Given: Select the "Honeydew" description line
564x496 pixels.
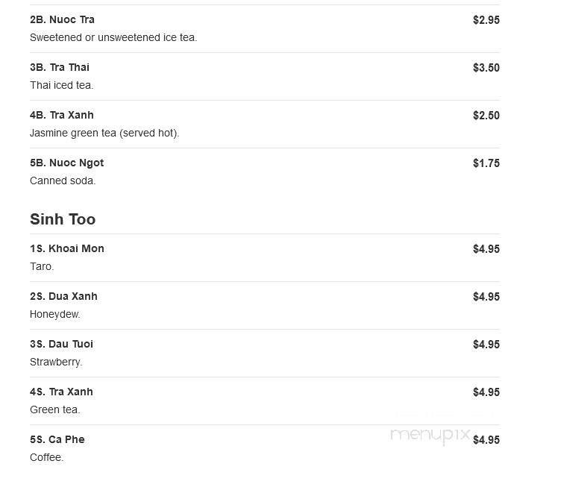Looking at the screenshot, I should point(54,314).
